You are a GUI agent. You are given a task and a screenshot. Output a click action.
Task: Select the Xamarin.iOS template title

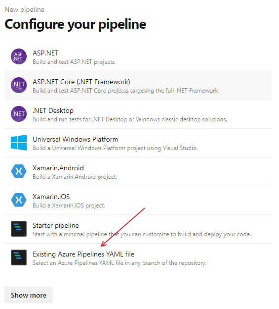click(x=51, y=197)
